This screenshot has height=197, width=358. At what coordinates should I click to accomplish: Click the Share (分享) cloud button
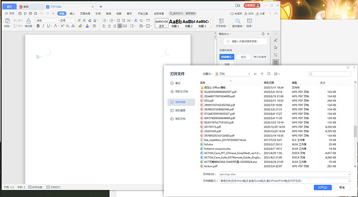click(260, 13)
